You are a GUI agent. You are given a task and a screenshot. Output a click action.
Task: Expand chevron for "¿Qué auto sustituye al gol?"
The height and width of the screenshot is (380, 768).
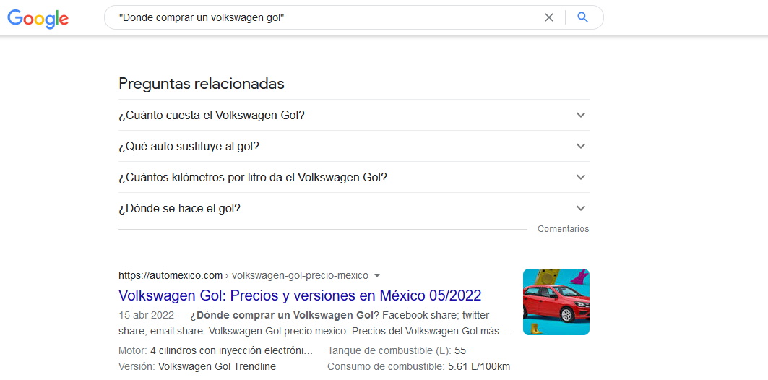581,146
